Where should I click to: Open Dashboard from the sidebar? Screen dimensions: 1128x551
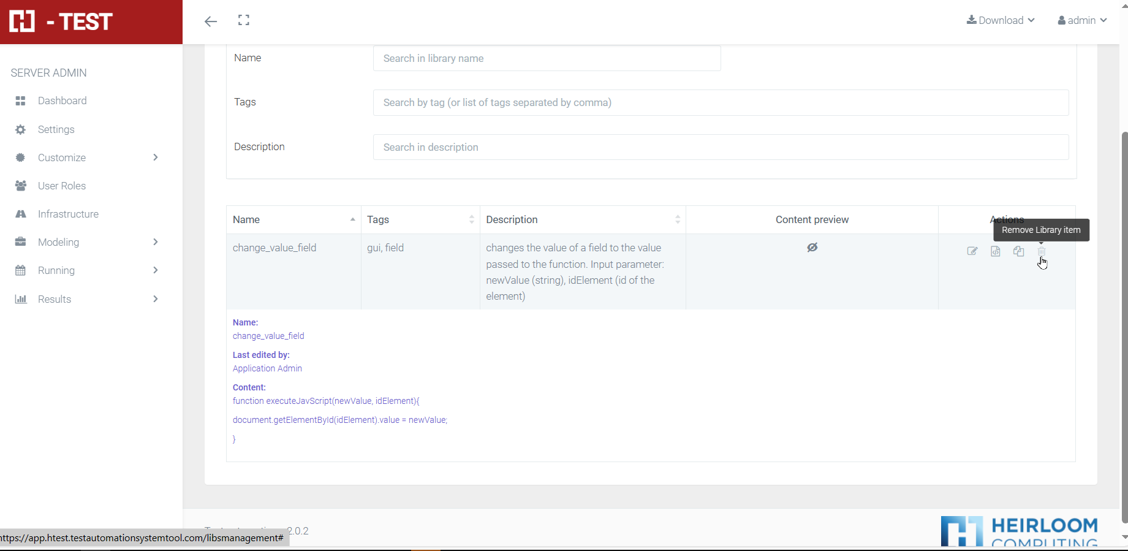[x=62, y=101]
